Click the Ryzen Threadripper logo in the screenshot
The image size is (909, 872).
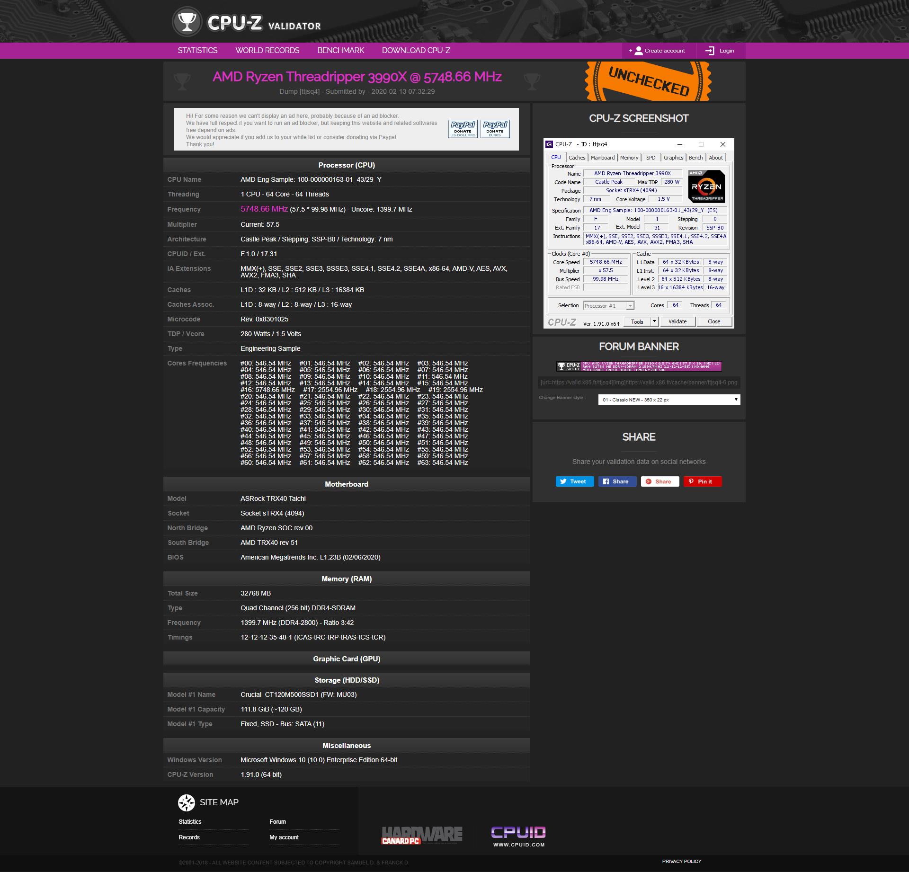[x=706, y=187]
